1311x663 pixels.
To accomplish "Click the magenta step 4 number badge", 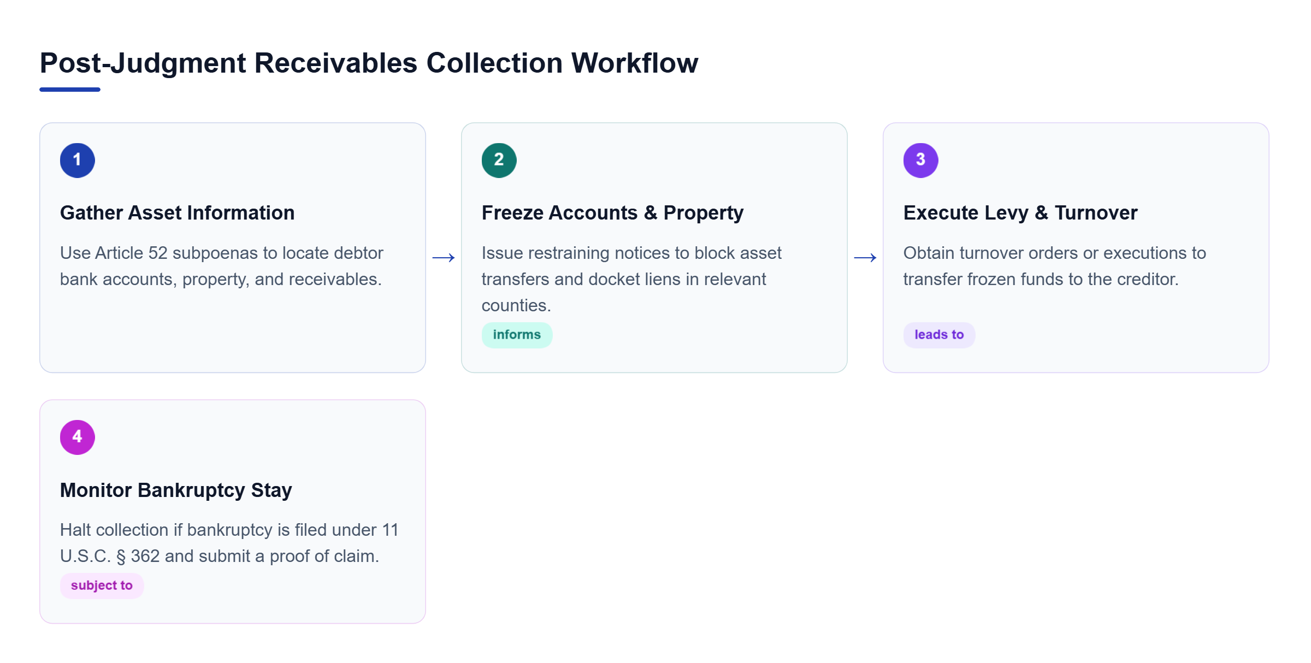I will click(x=77, y=437).
